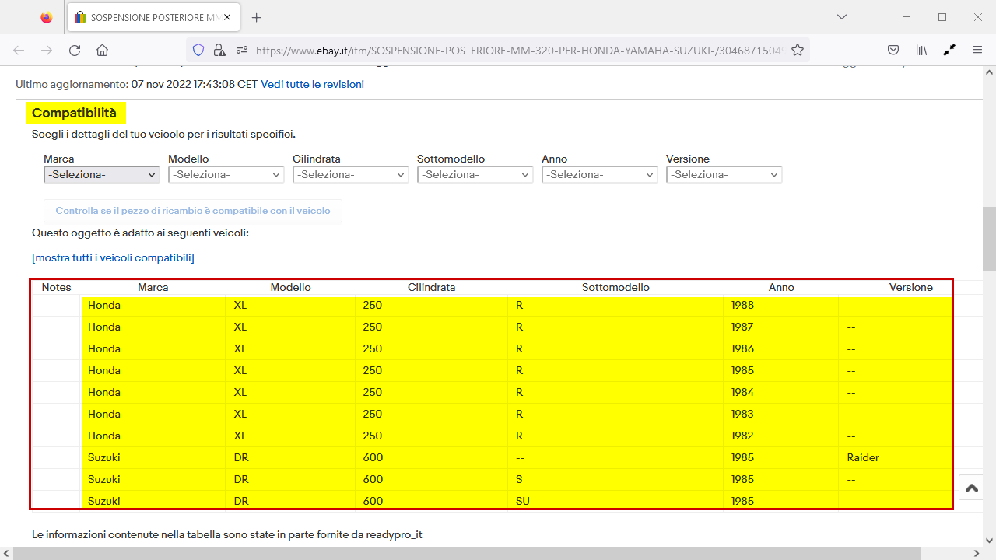
Task: Open the Versione dropdown
Action: 724,175
